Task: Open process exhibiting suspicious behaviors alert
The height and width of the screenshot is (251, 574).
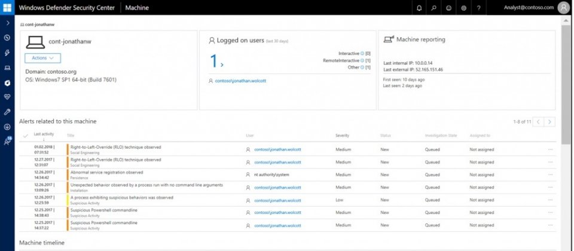Action: tap(122, 198)
